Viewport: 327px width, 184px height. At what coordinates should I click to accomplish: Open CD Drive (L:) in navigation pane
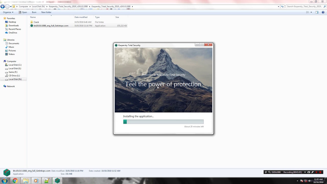click(x=13, y=76)
